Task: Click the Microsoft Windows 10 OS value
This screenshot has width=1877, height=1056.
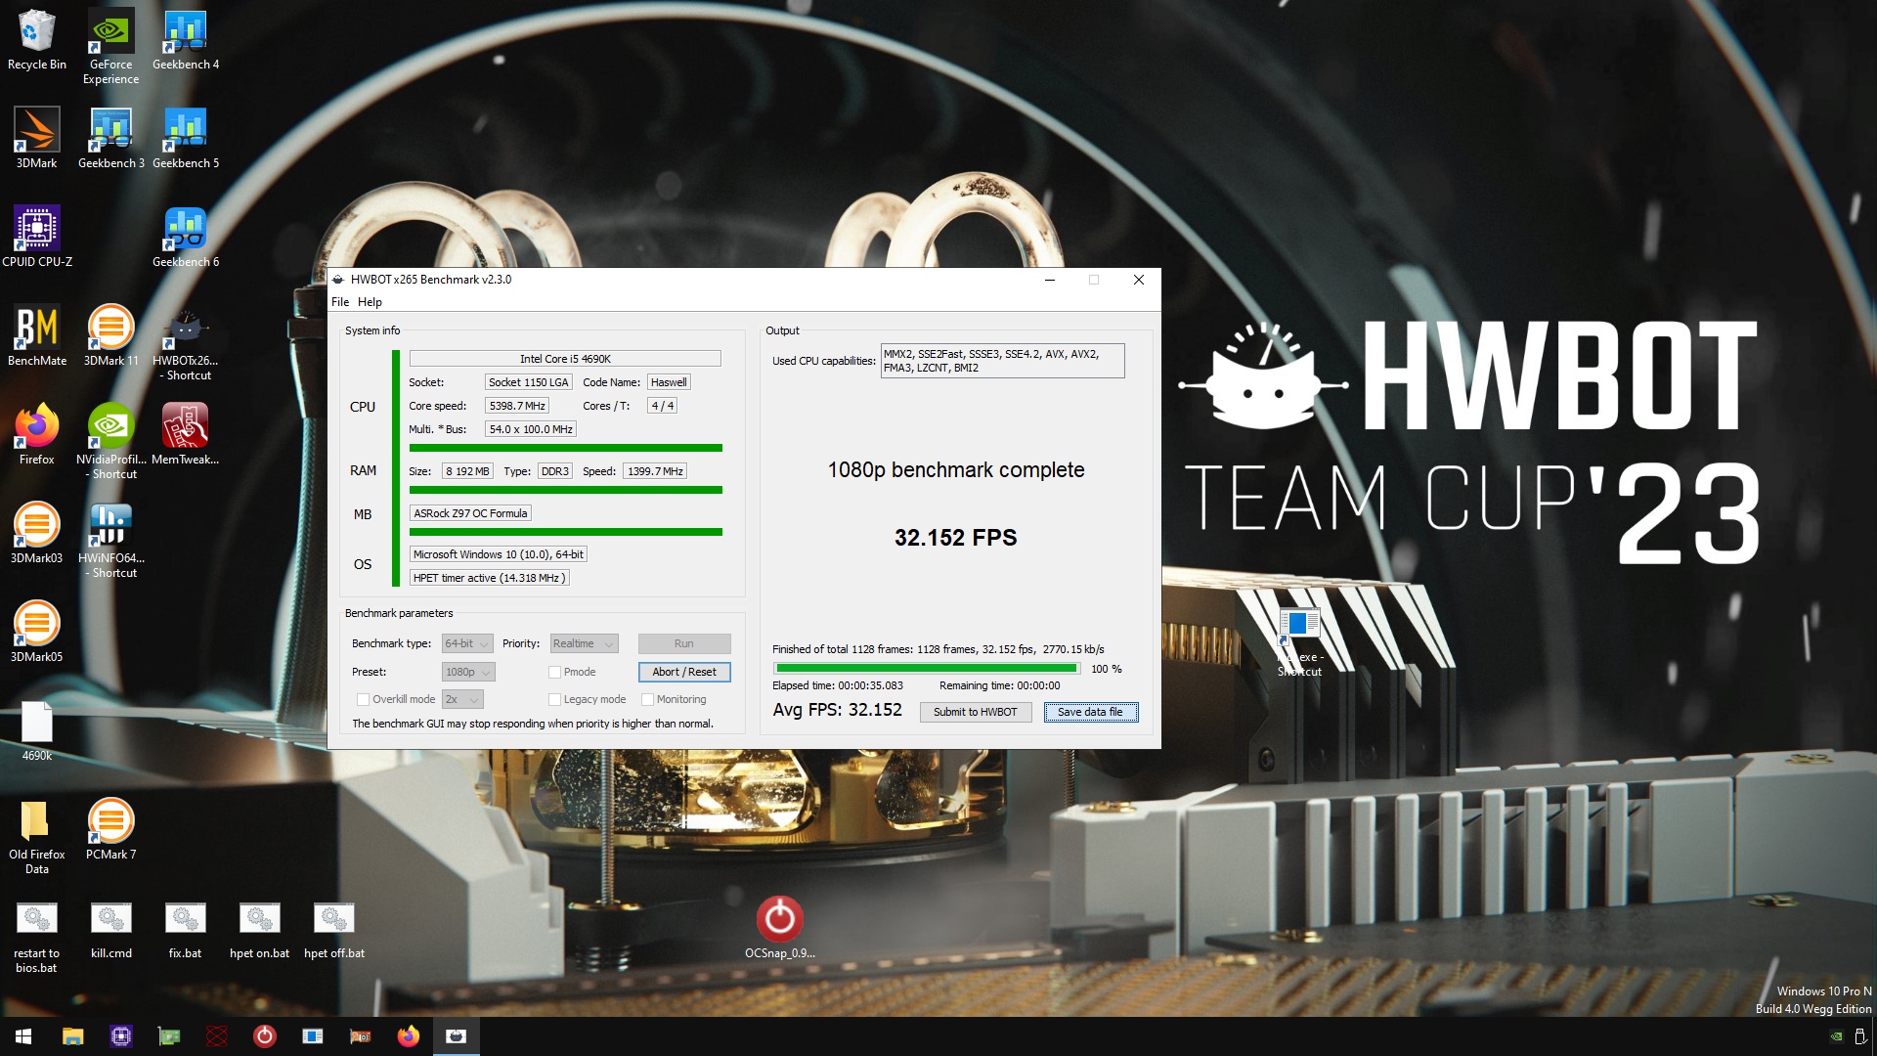Action: tap(498, 554)
